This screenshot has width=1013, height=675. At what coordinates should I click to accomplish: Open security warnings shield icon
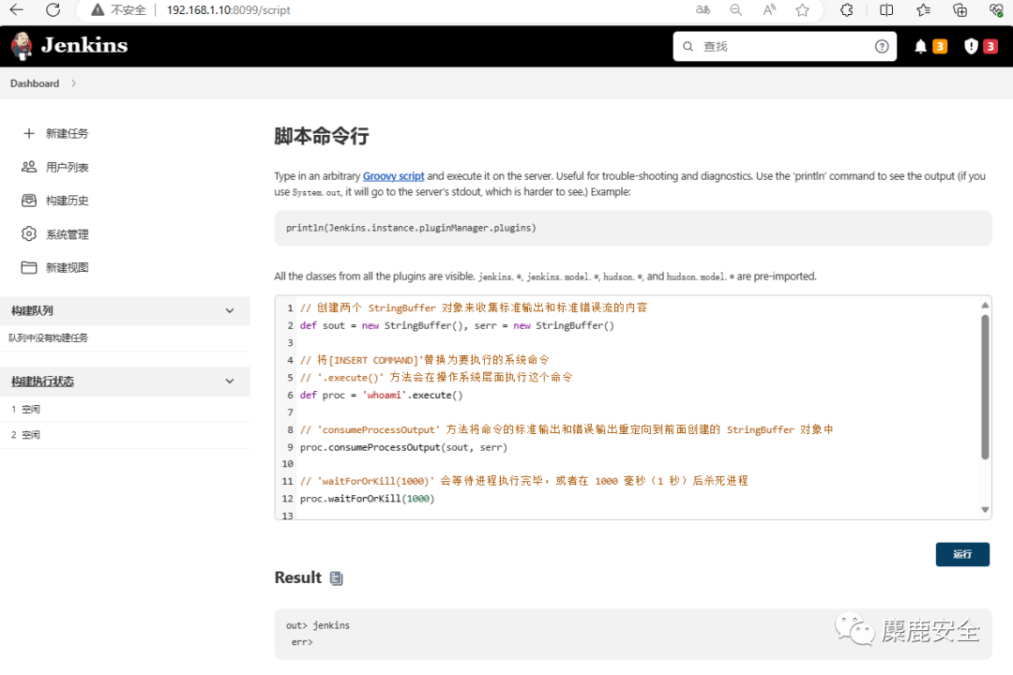971,47
